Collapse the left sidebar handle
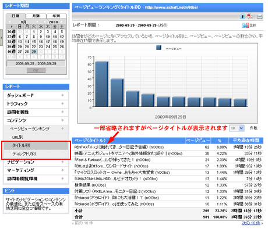The image size is (268, 229). [x=1, y=38]
